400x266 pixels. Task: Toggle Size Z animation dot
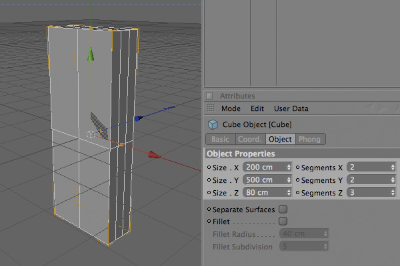tap(209, 193)
